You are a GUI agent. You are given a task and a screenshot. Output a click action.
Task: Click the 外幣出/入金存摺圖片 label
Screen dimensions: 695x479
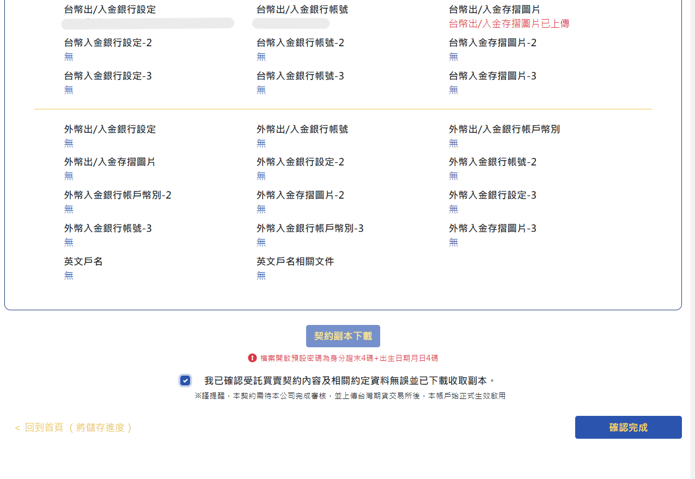pos(109,162)
